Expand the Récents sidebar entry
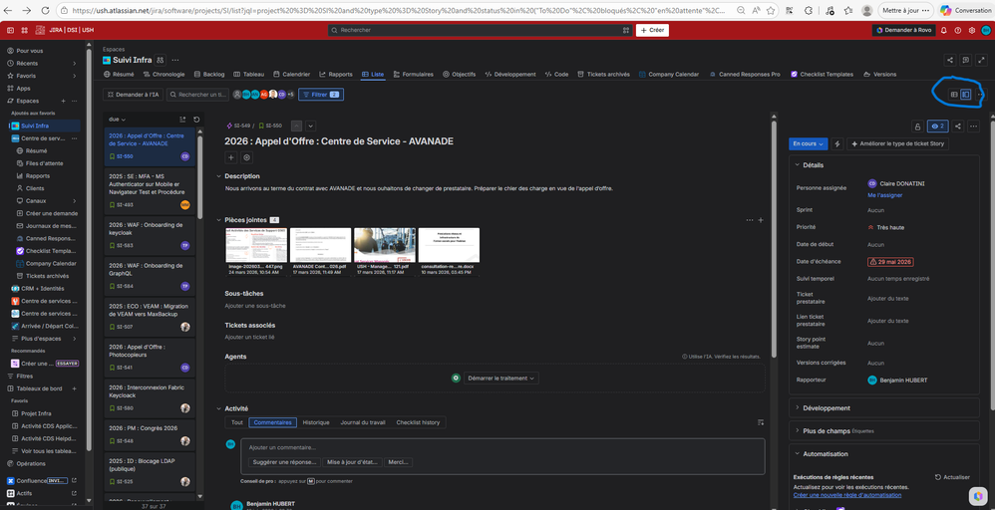 click(74, 64)
